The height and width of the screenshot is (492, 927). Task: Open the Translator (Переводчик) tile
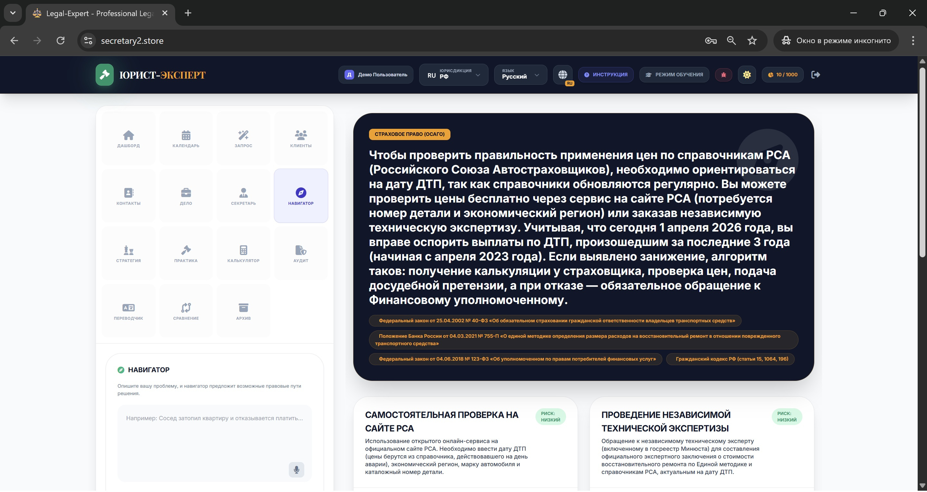pos(128,311)
